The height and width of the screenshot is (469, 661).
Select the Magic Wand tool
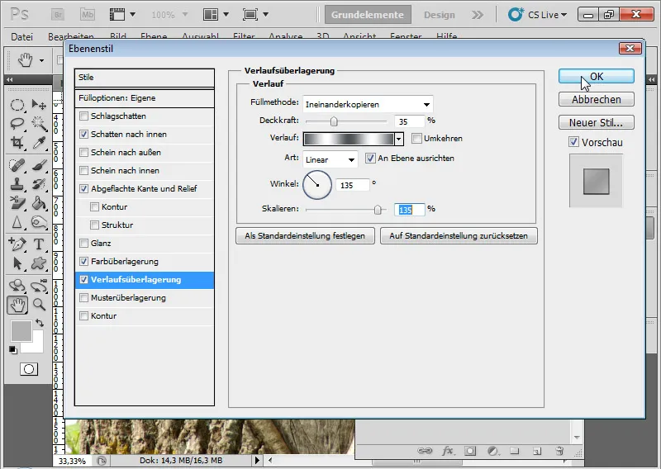[x=39, y=124]
